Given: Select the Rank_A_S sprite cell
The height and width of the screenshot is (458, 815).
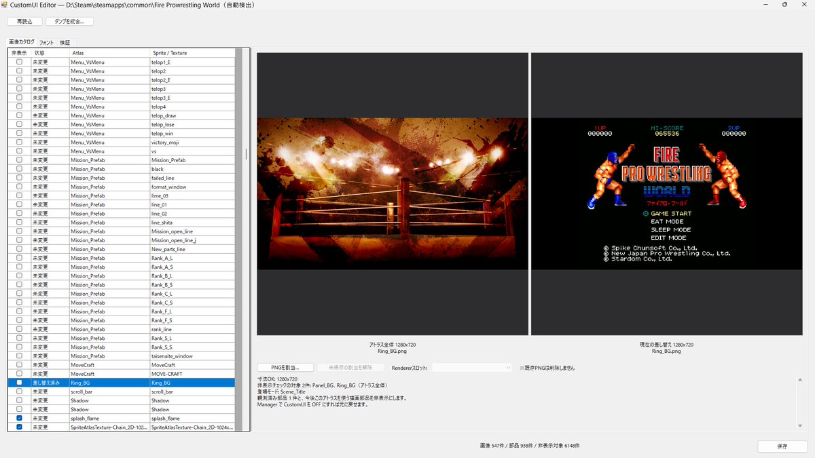Looking at the screenshot, I should [x=192, y=267].
